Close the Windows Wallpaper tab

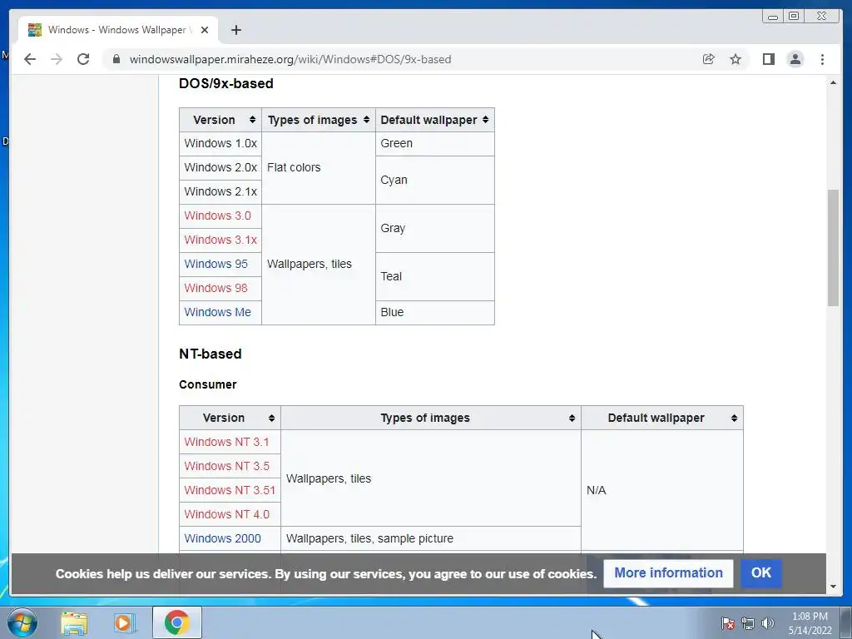[x=205, y=30]
